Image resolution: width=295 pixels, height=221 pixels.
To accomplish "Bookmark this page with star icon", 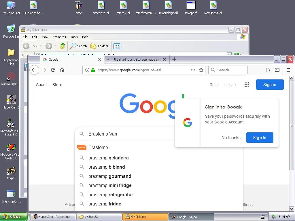I will click(201, 70).
